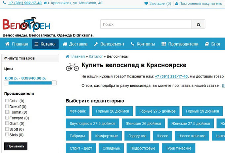Screen dimensions: 225x153
Task: Go to Доставка page
Action: coord(75,44)
